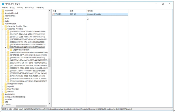Open the 편집(E) menu

(12, 8)
